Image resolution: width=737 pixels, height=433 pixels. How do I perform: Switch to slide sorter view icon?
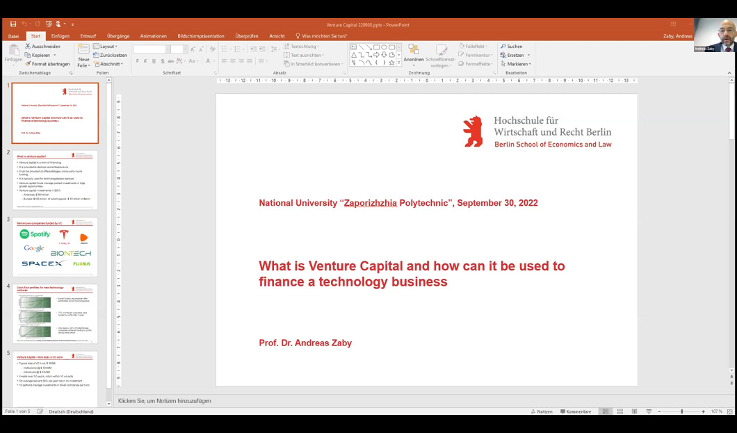pos(619,411)
